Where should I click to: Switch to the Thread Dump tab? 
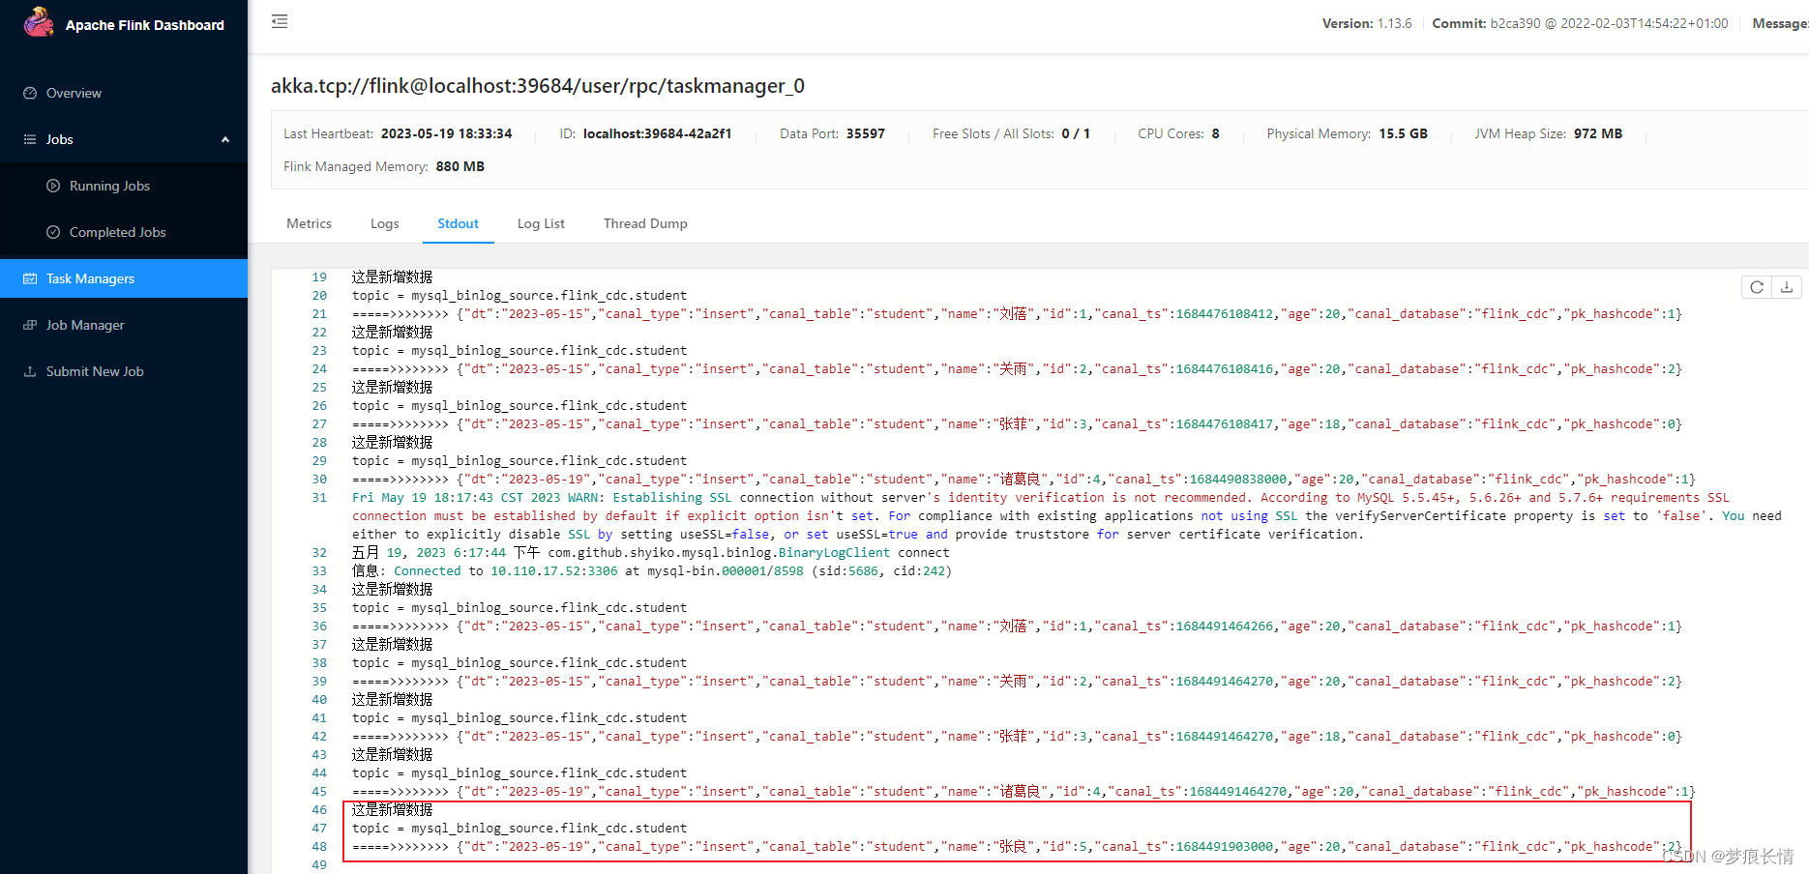pos(645,223)
